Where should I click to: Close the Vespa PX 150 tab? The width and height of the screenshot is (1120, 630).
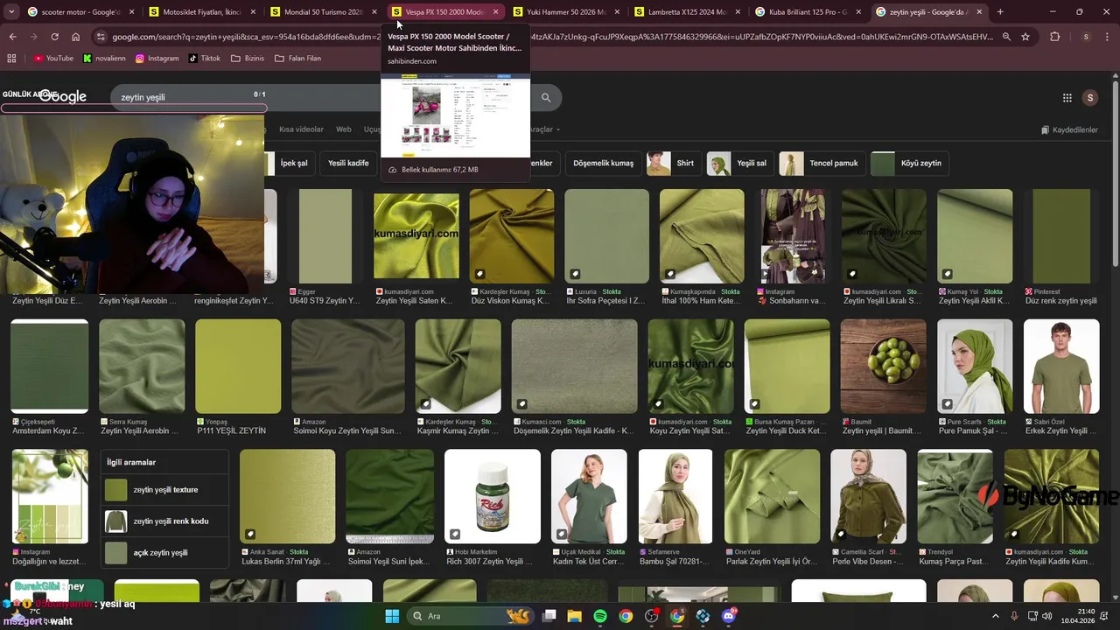click(x=495, y=12)
